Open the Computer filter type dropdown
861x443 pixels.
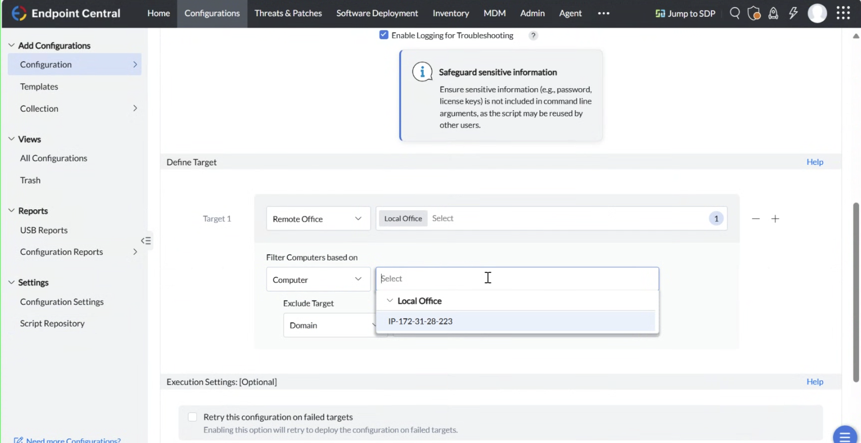pyautogui.click(x=318, y=280)
